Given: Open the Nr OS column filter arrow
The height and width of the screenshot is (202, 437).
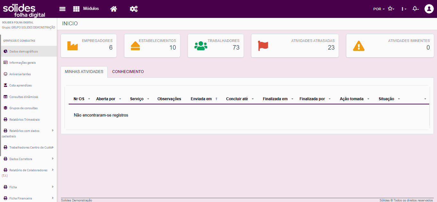Looking at the screenshot, I should tap(89, 99).
